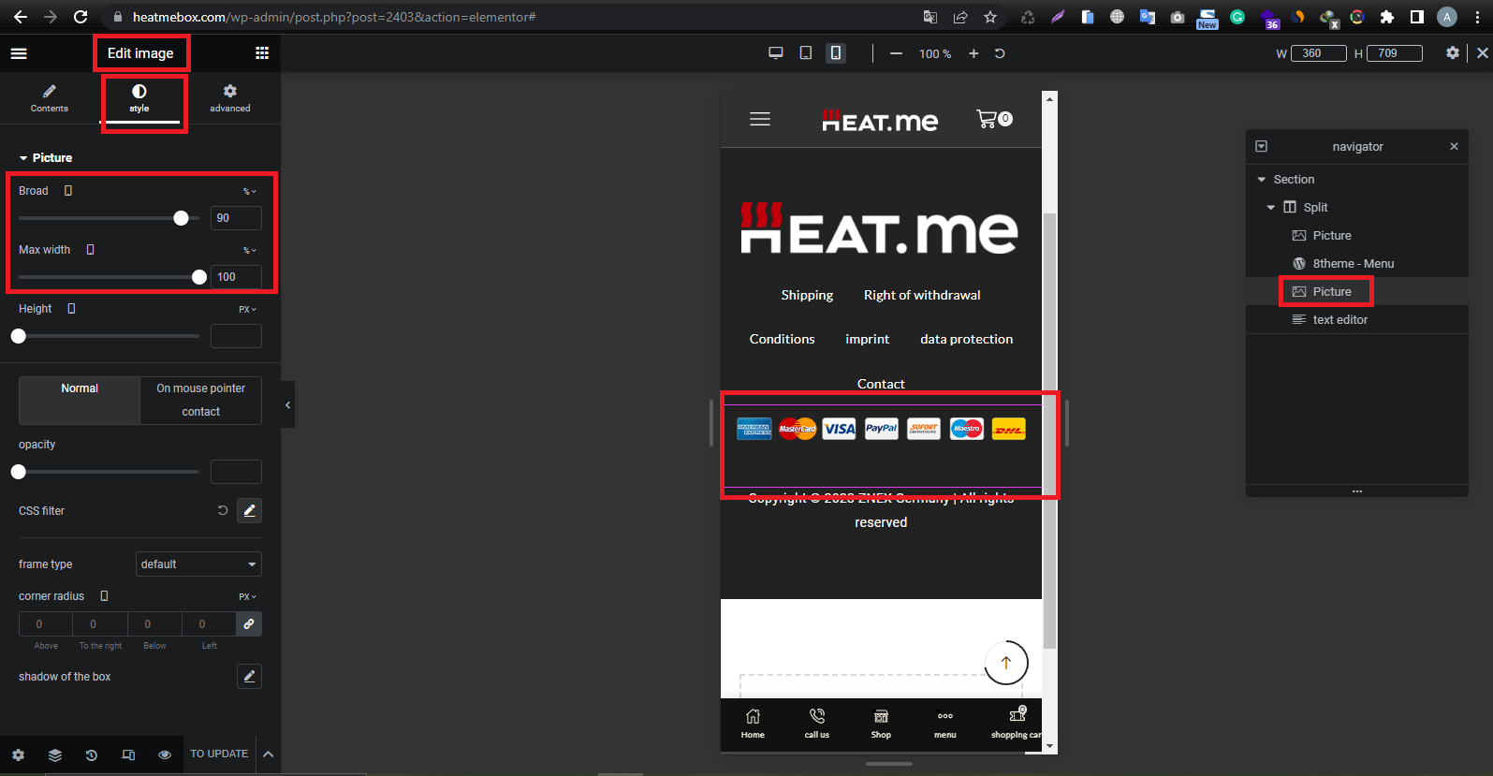The width and height of the screenshot is (1493, 776).
Task: Open the revision history icon
Action: pyautogui.click(x=92, y=754)
